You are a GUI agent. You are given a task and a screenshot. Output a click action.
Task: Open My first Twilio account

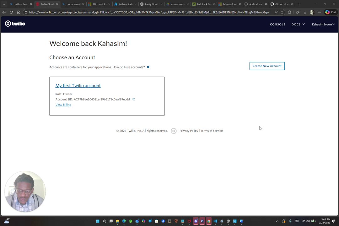click(78, 85)
